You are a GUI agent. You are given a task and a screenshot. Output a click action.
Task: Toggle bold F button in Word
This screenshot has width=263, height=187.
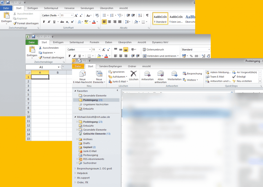coord(44,22)
